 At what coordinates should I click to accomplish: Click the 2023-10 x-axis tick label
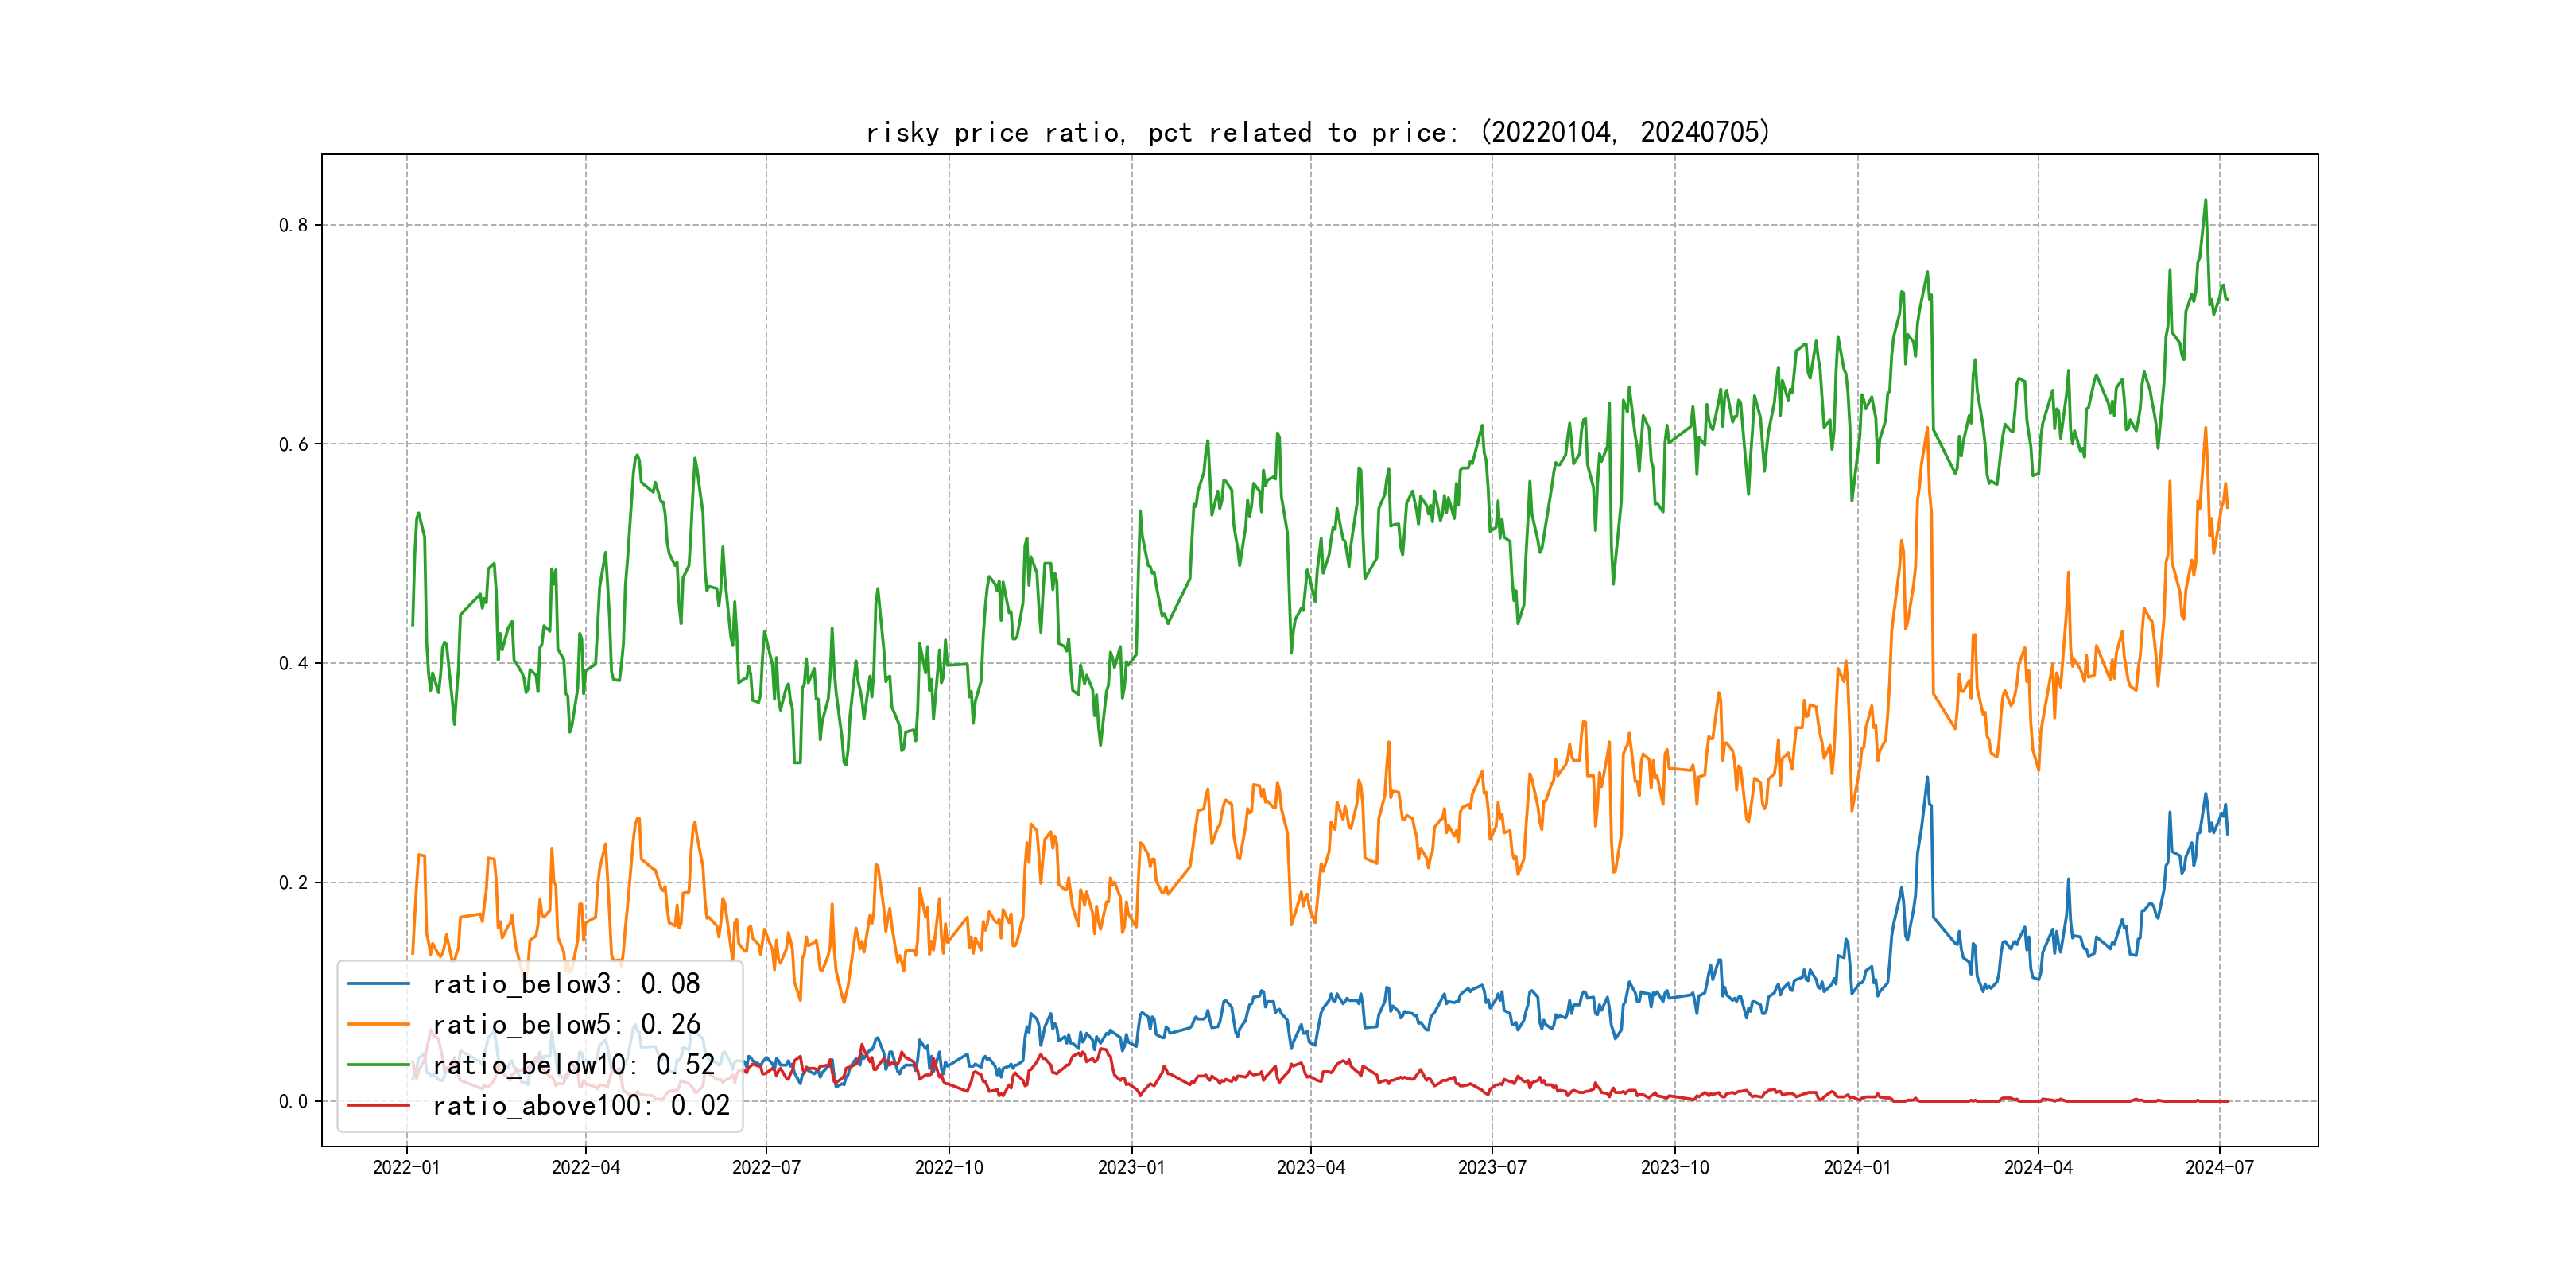1675,1167
